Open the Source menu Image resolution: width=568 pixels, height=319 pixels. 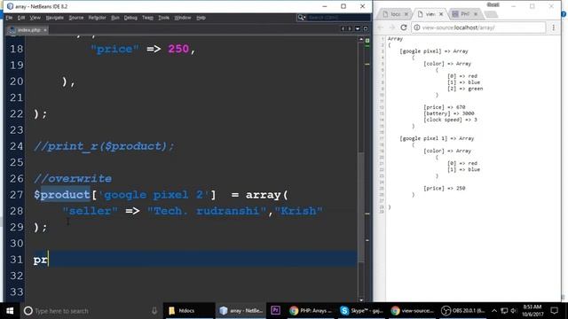pos(76,18)
